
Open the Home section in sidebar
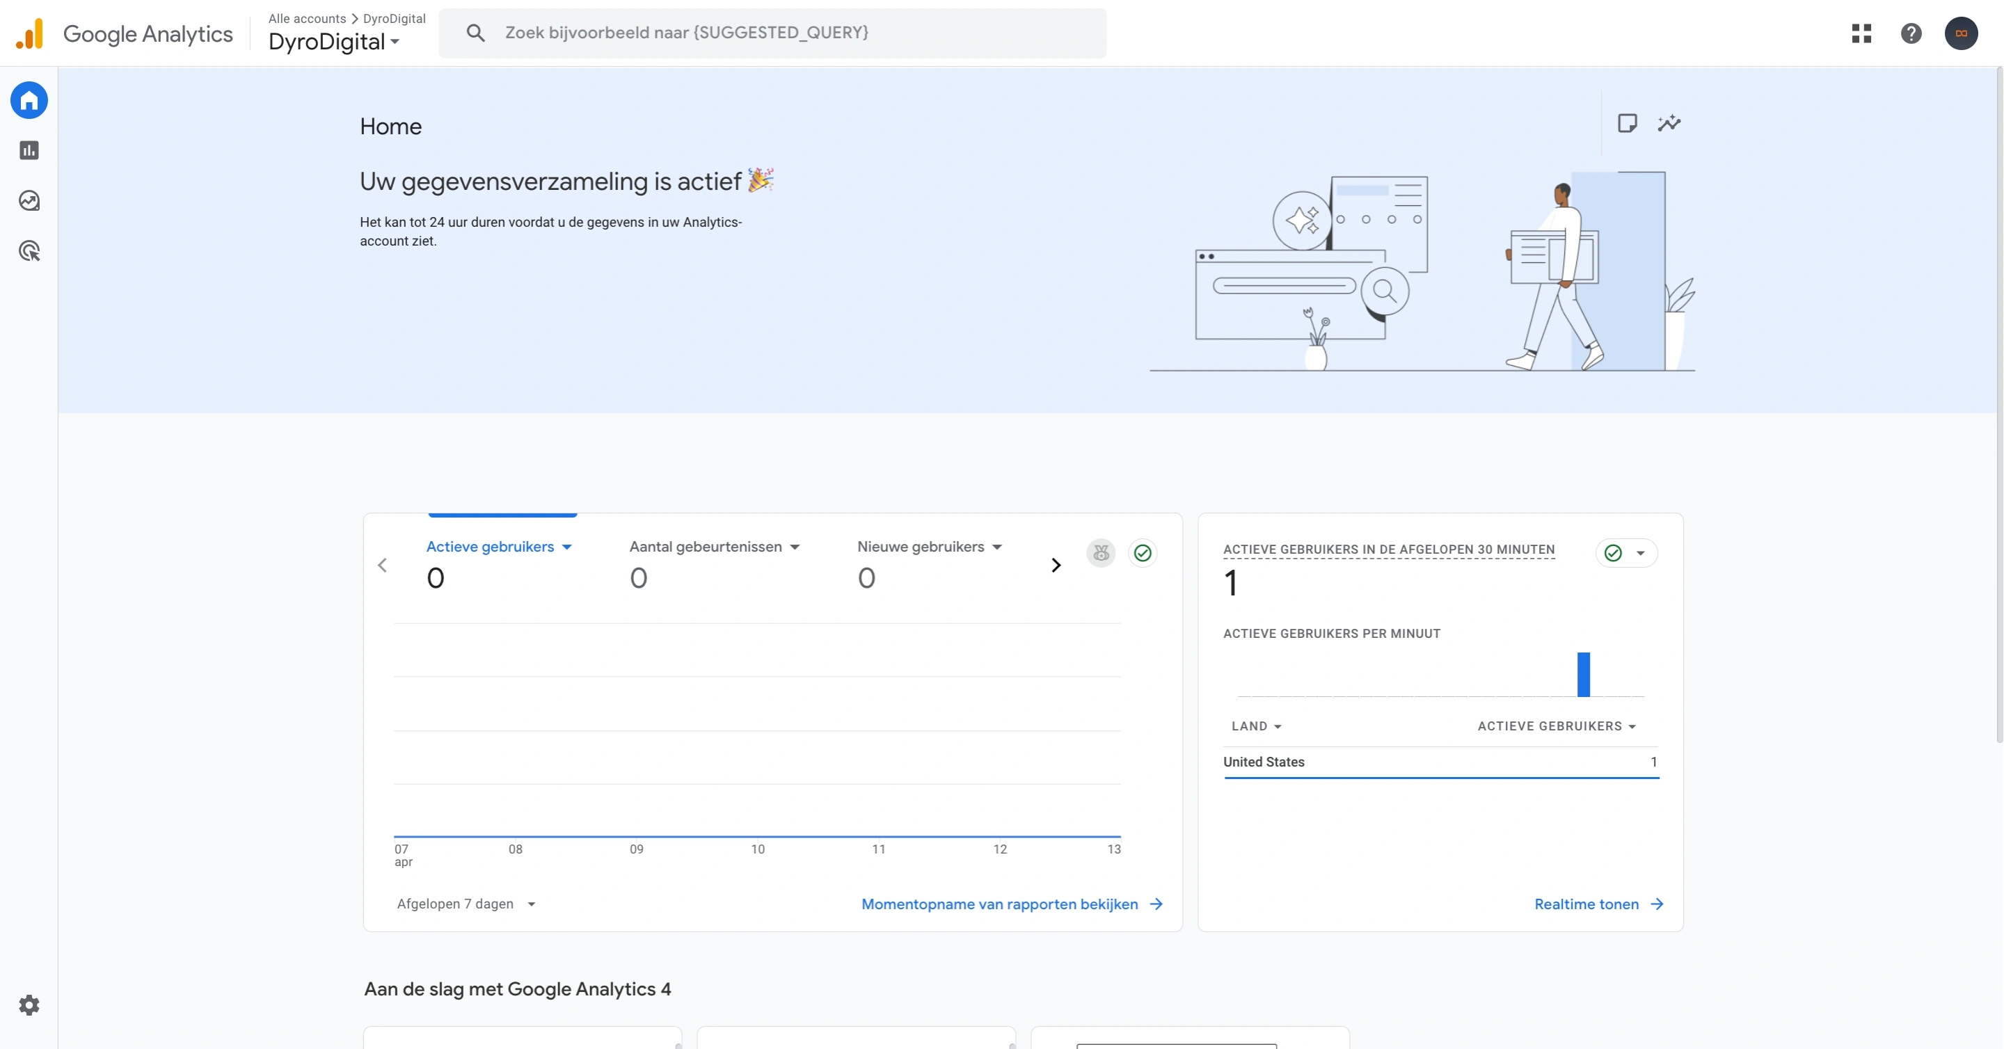29,100
